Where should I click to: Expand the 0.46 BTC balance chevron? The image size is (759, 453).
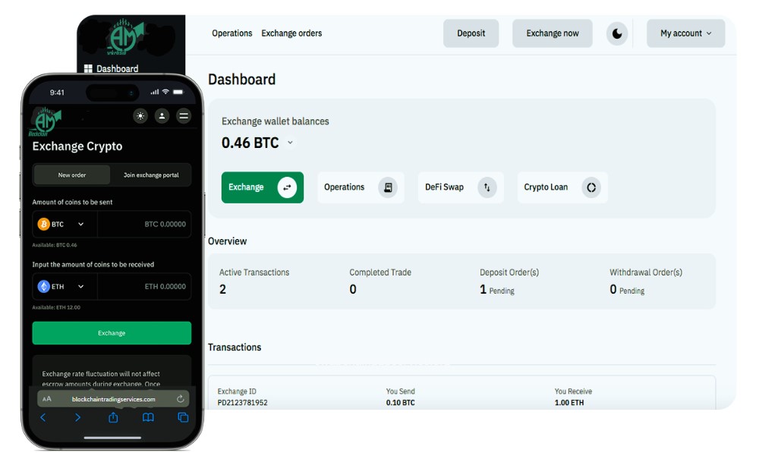click(290, 143)
